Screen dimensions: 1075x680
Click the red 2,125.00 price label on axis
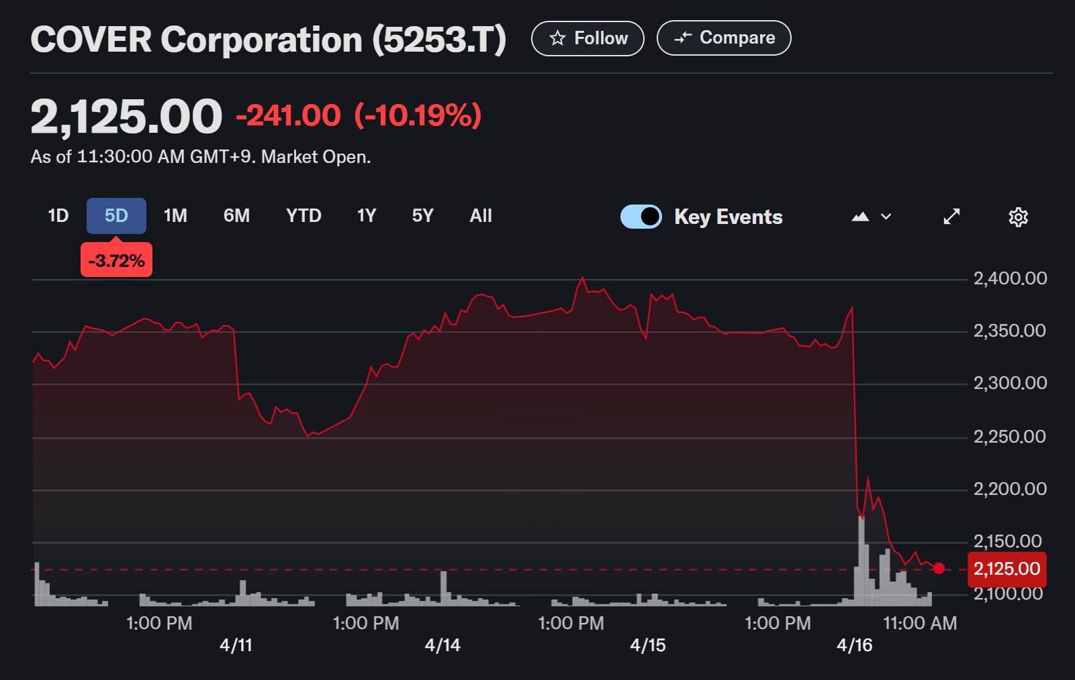pyautogui.click(x=1007, y=569)
